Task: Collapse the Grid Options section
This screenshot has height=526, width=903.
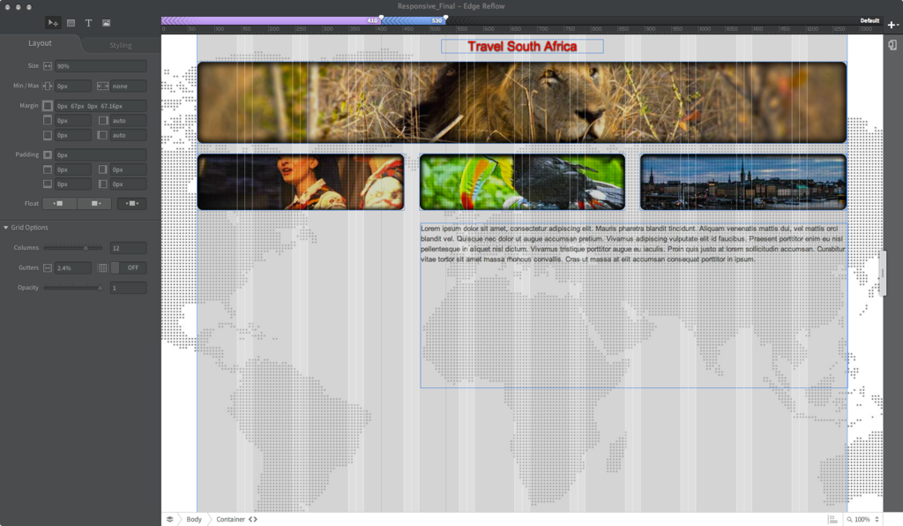Action: coord(6,228)
